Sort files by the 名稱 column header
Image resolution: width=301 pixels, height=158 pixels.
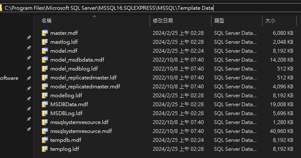(x=46, y=21)
